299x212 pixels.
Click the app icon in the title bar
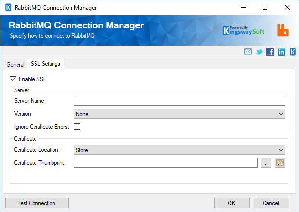[x=8, y=7]
